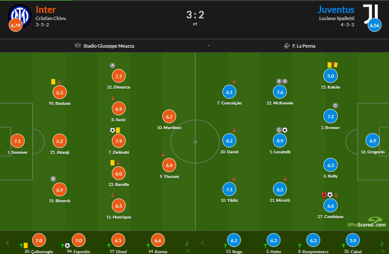The image size is (389, 254).
Task: Select Locatelli's 8.9 rating circle
Action: [x=280, y=141]
